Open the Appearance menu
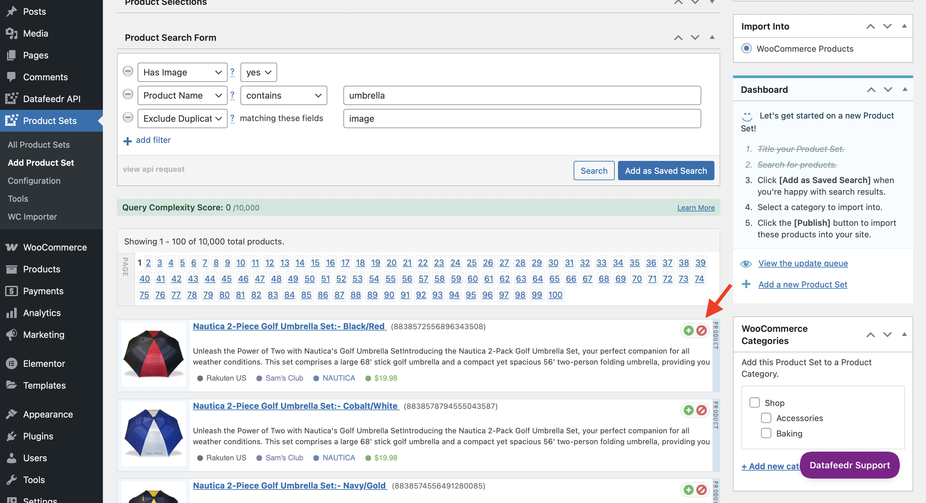Viewport: 926px width, 503px height. click(x=51, y=414)
